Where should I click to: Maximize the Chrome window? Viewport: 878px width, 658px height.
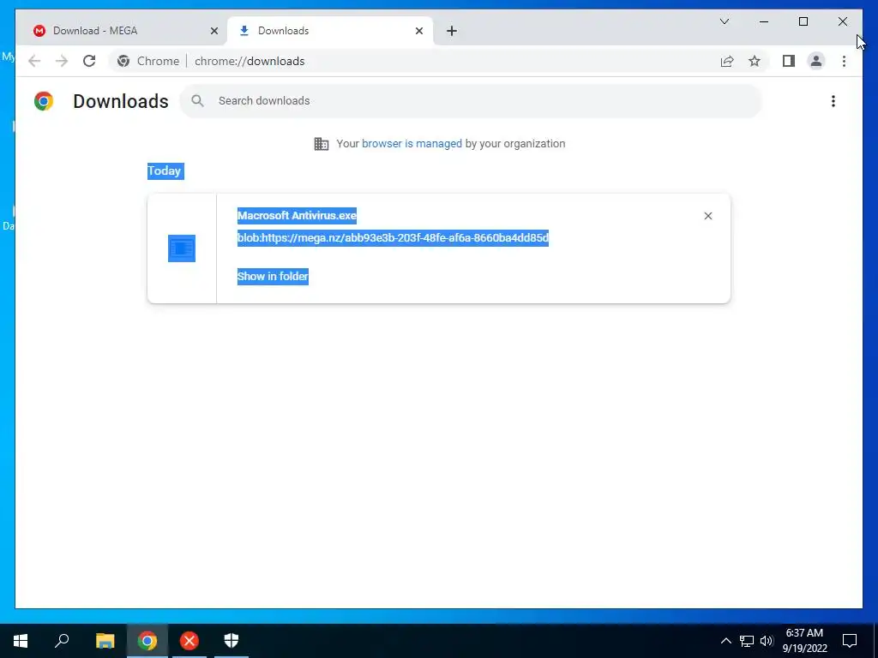tap(803, 21)
